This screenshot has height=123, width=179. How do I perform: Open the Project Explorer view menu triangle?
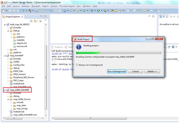(46, 20)
